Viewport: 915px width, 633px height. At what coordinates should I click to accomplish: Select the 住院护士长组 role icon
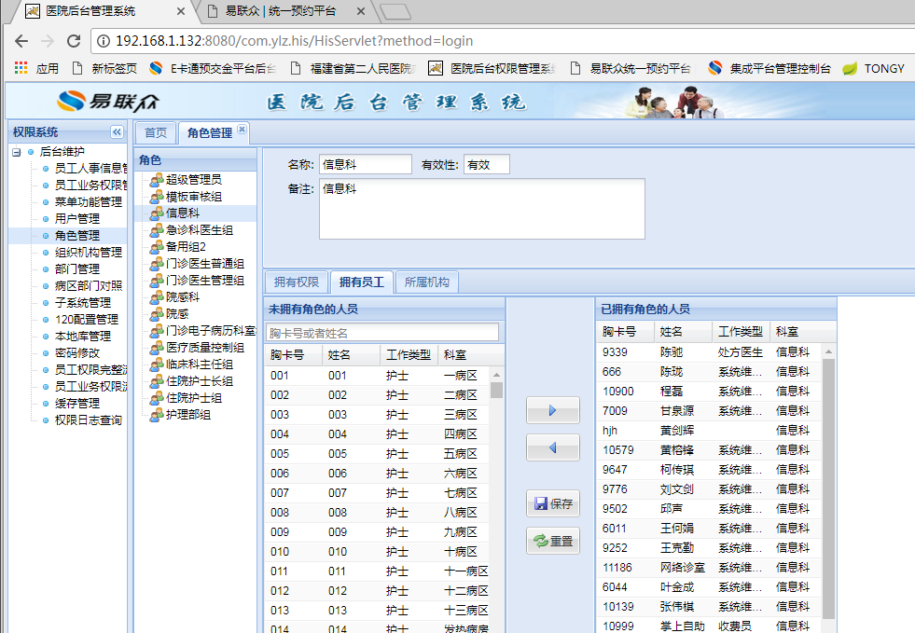[157, 381]
